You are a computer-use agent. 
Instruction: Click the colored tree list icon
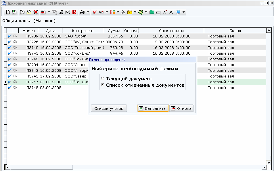pos(112,12)
